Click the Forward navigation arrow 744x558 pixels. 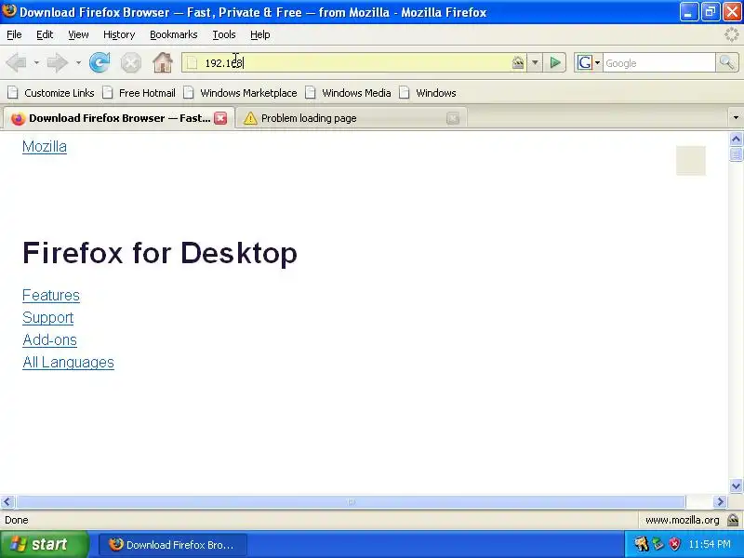pyautogui.click(x=58, y=62)
